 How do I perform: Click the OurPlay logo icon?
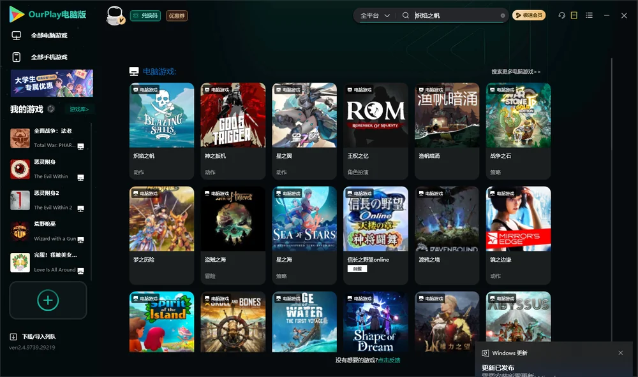pyautogui.click(x=17, y=14)
